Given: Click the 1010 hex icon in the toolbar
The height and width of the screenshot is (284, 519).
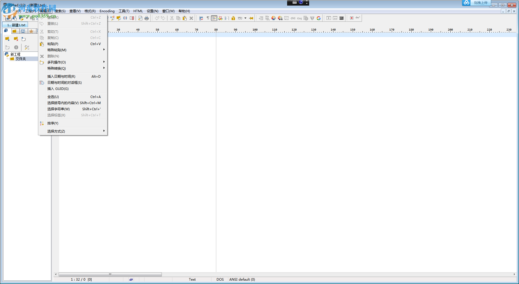Looking at the screenshot, I should tap(335, 18).
